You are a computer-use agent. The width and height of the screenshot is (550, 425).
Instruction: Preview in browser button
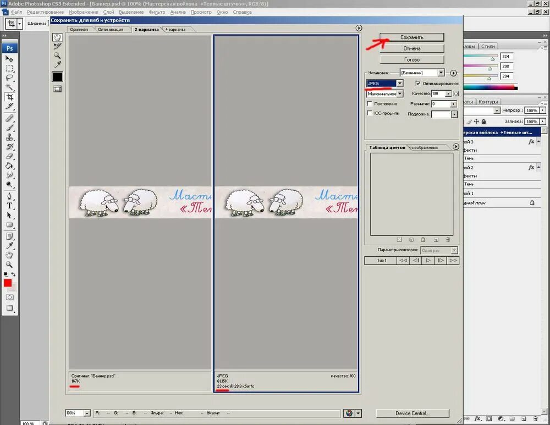pyautogui.click(x=349, y=413)
